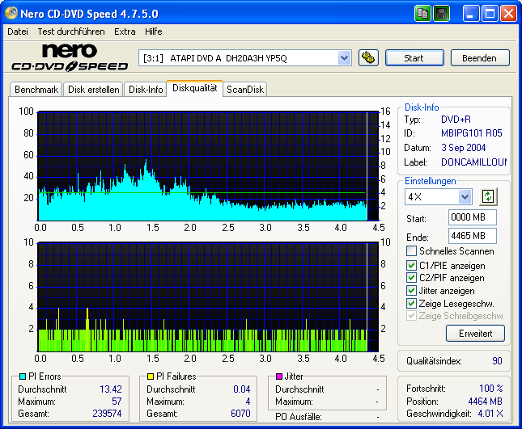522x429 pixels.
Task: Toggle Zeige Lesegeschw. checkbox
Action: coord(411,303)
